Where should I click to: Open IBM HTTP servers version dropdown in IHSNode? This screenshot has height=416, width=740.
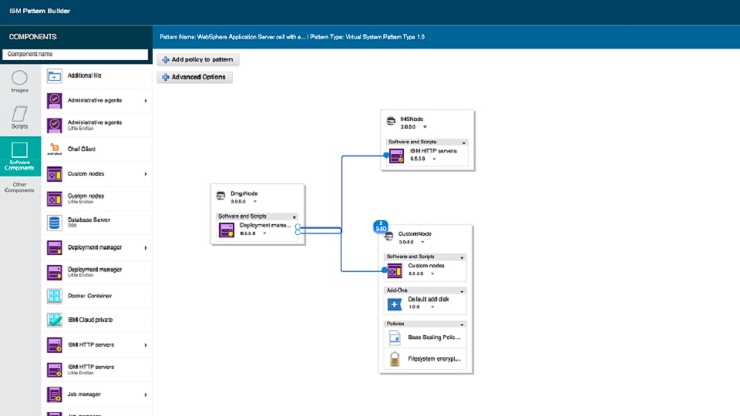434,159
